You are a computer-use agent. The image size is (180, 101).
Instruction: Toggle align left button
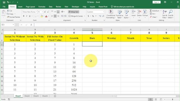coord(52,16)
